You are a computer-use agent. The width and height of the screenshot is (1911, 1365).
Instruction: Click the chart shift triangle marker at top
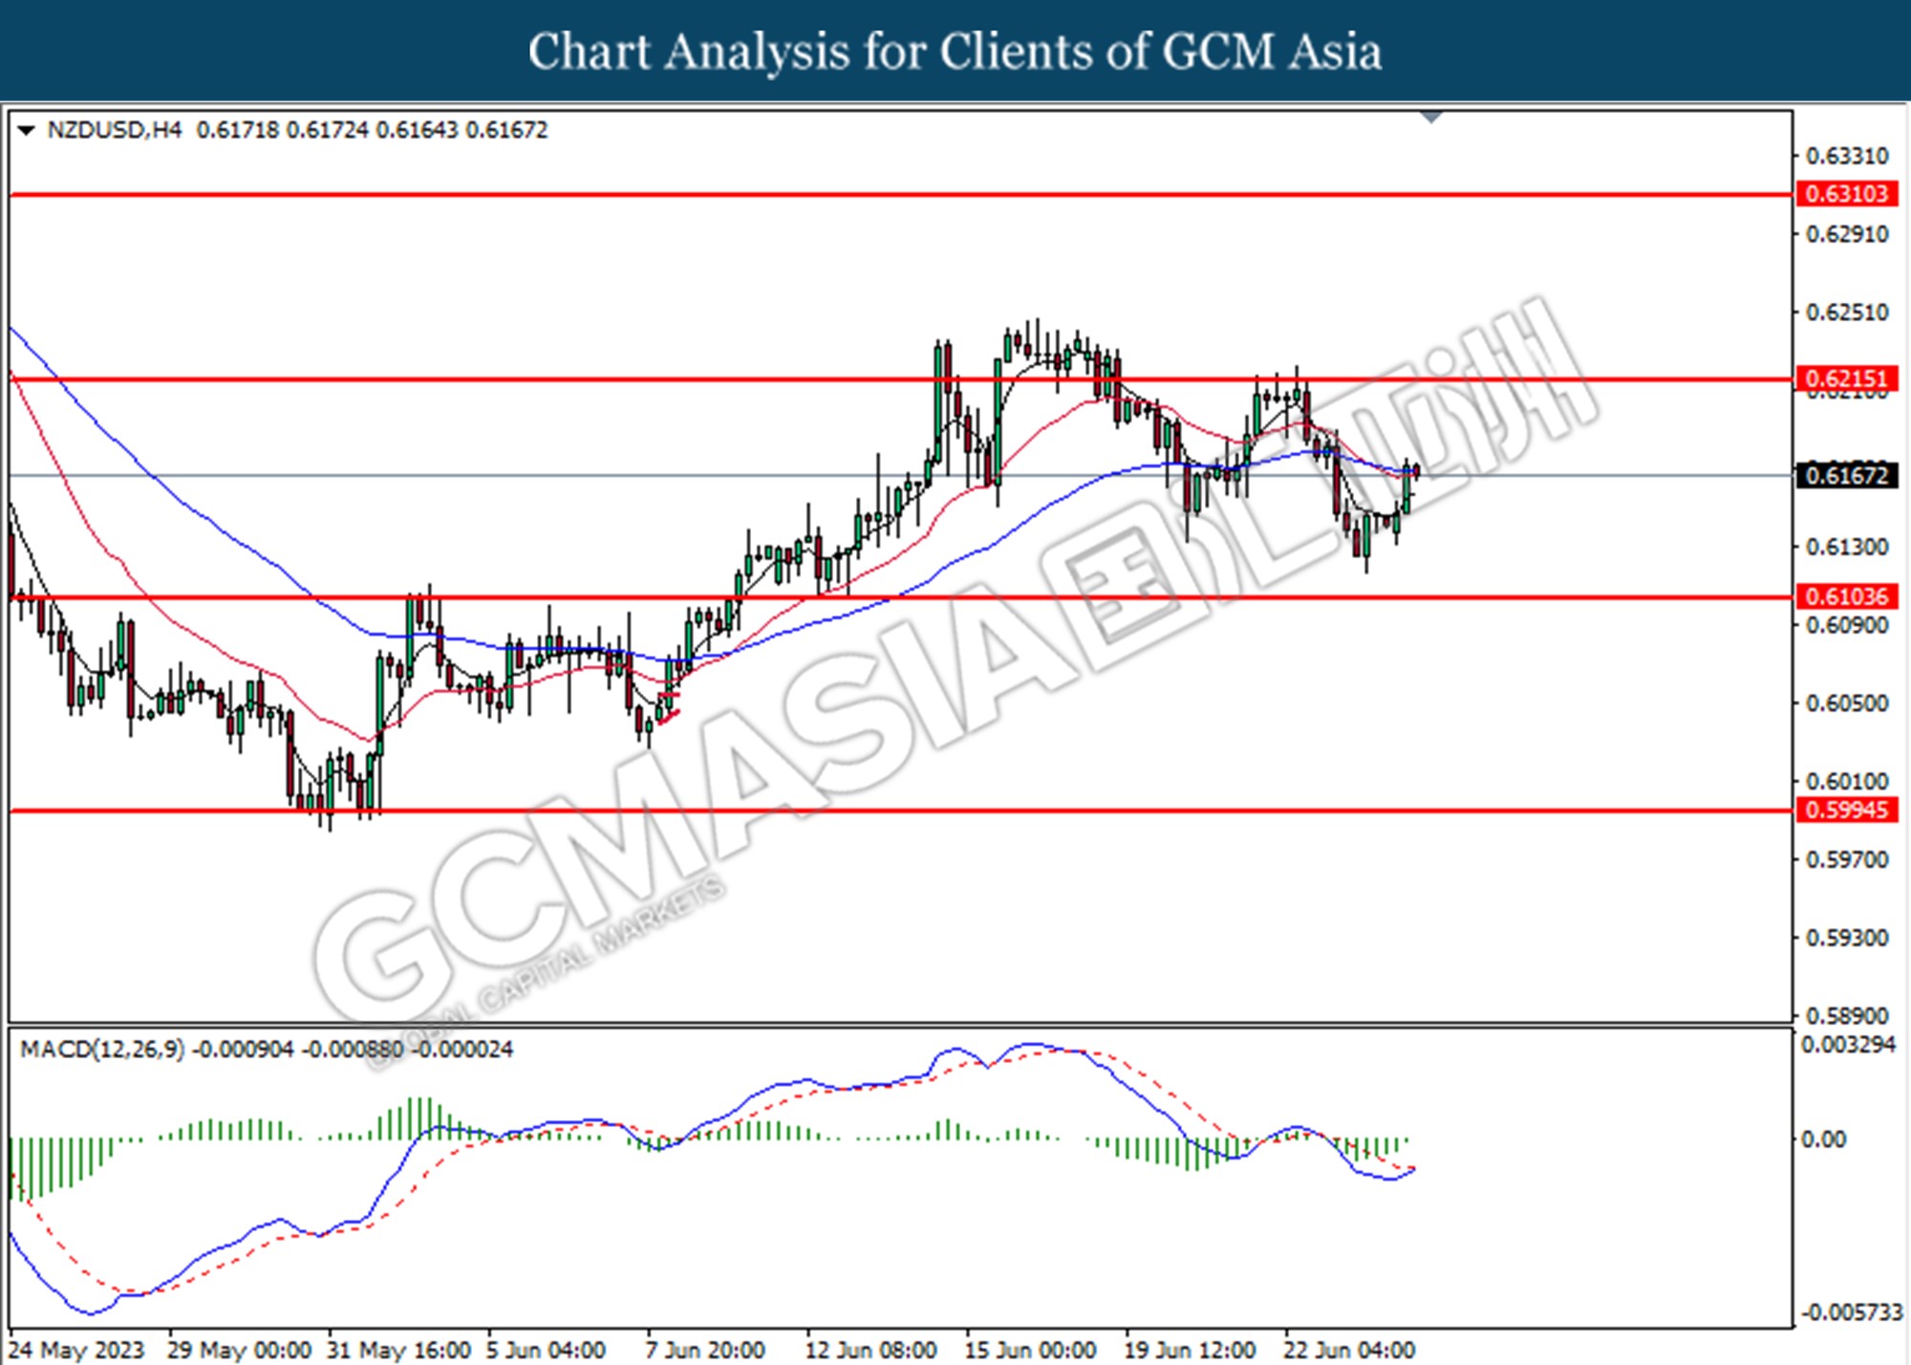1431,117
